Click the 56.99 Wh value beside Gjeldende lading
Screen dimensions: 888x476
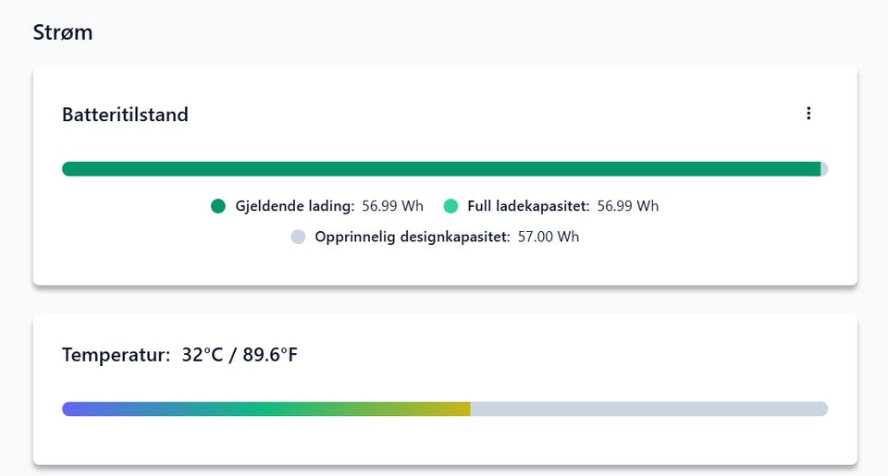[x=392, y=206]
